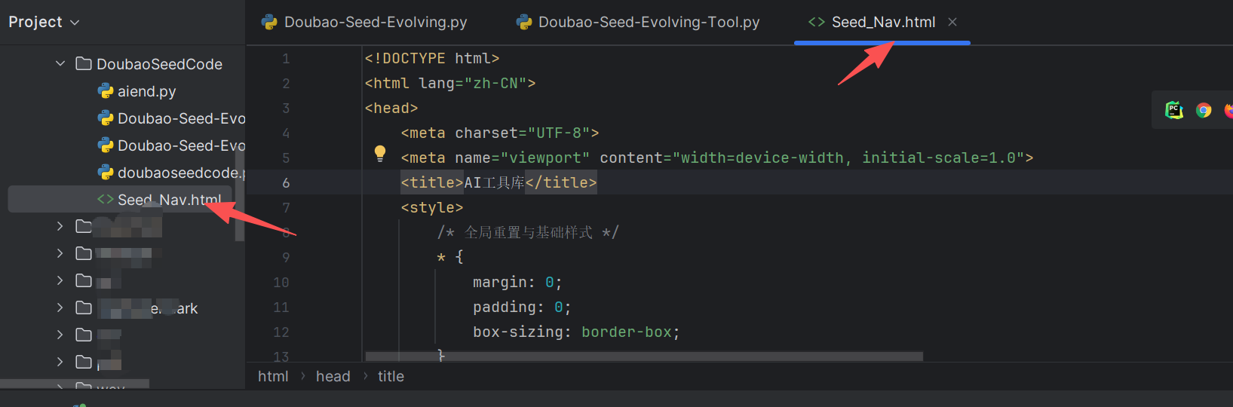The image size is (1233, 407).
Task: Close the Seed_Nav.html tab
Action: 952,23
